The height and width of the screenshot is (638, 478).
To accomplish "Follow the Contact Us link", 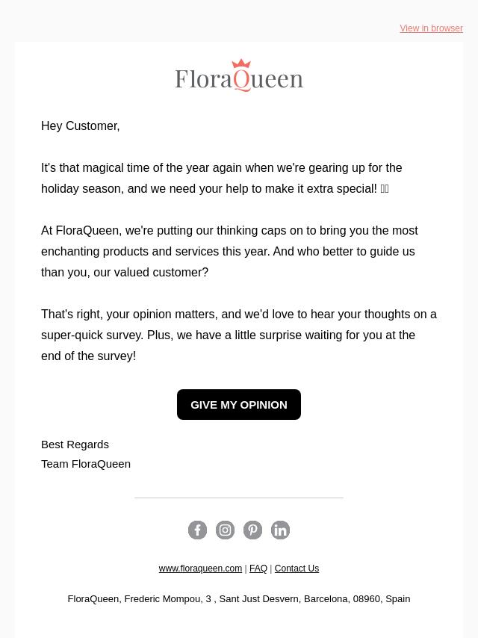I will pyautogui.click(x=297, y=569).
